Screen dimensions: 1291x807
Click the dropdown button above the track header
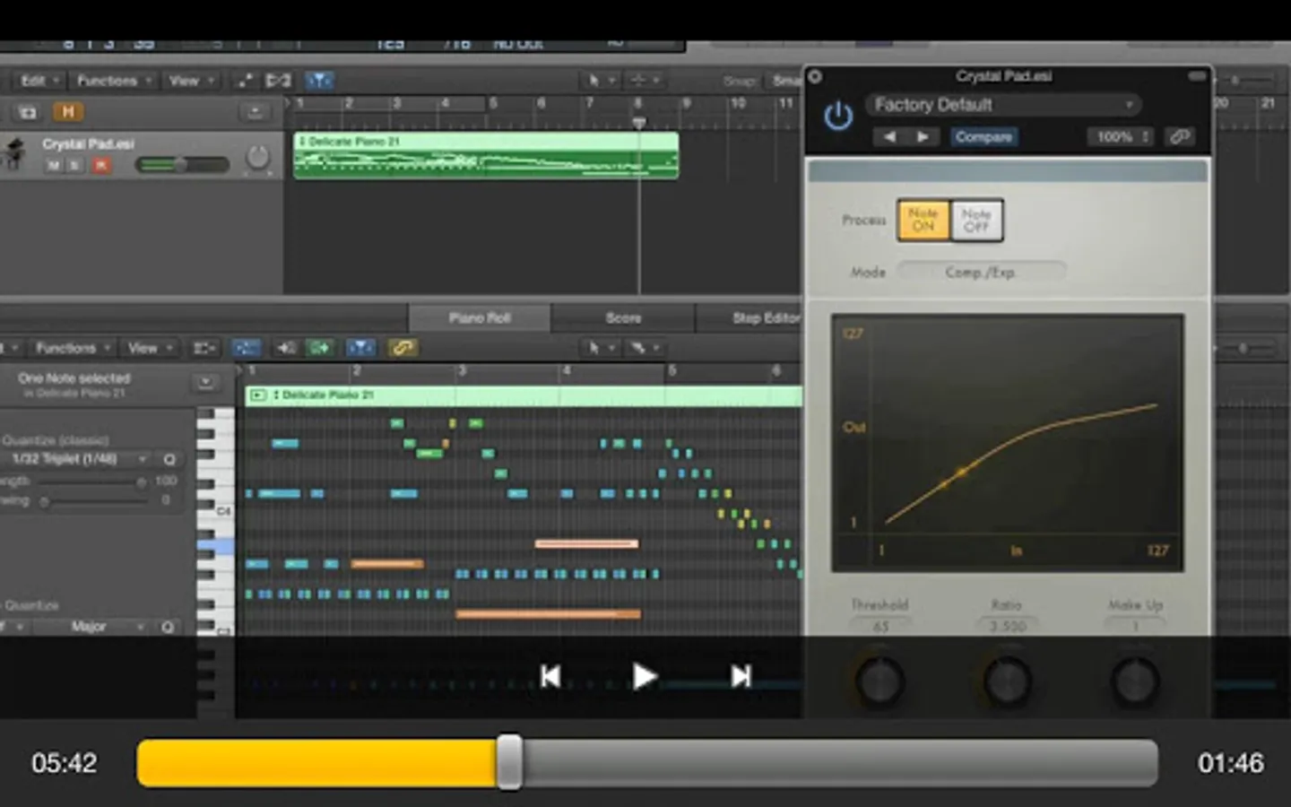(x=255, y=112)
